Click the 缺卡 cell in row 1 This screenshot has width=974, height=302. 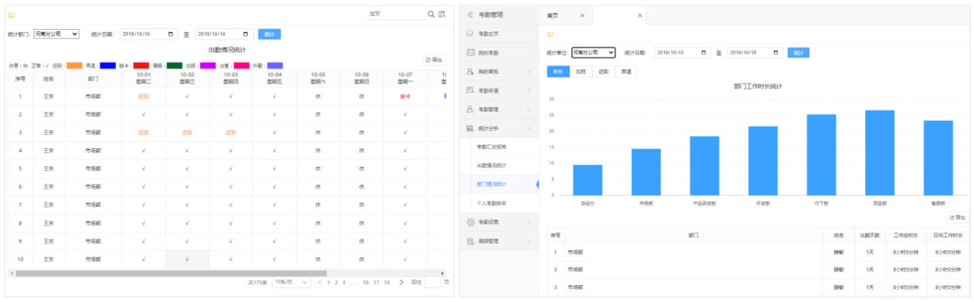point(404,97)
